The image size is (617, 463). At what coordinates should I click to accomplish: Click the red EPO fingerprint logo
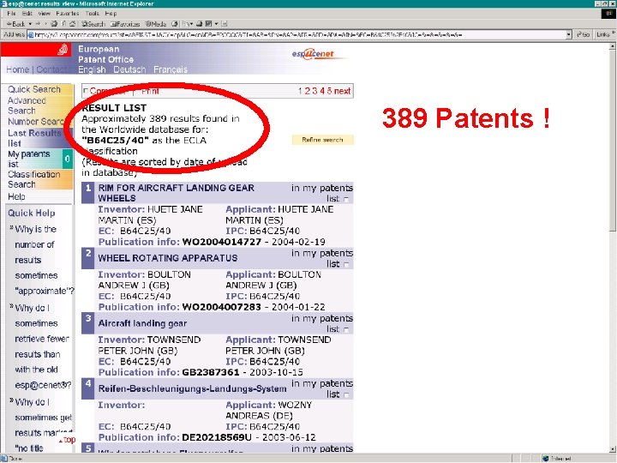click(x=63, y=50)
